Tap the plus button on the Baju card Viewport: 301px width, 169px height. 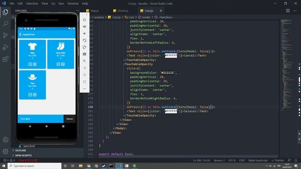(35, 64)
